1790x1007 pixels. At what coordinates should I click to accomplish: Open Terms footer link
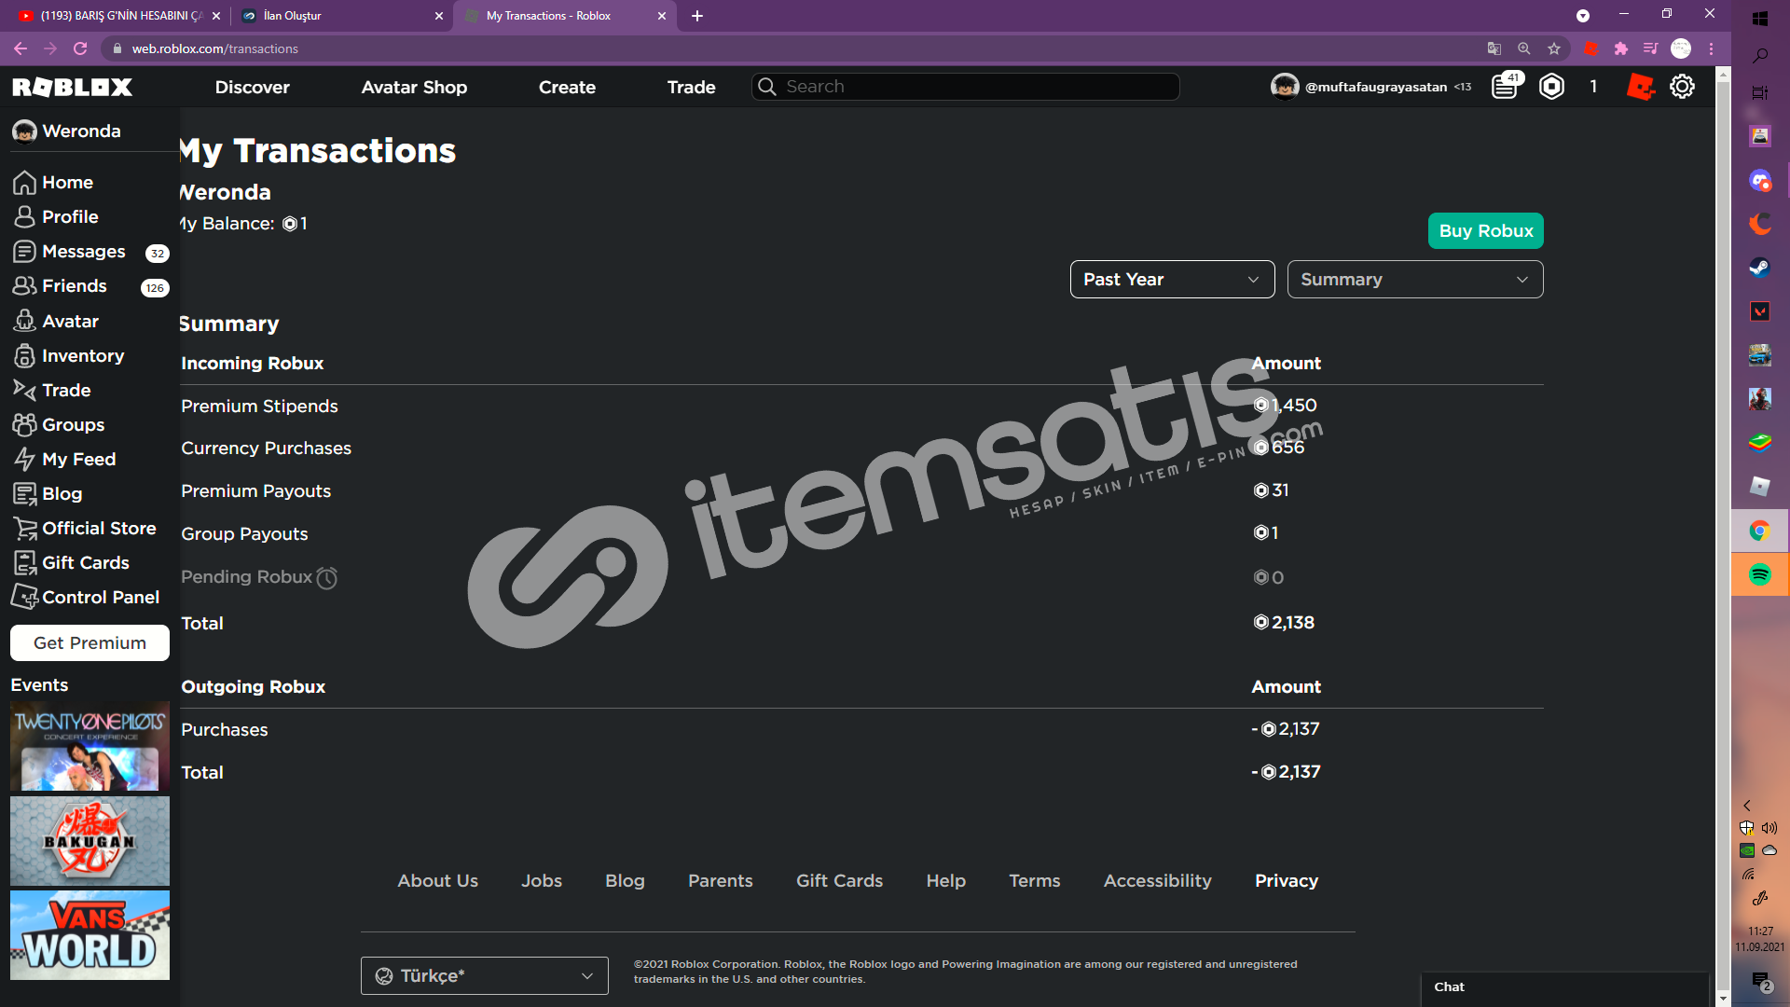[1035, 880]
